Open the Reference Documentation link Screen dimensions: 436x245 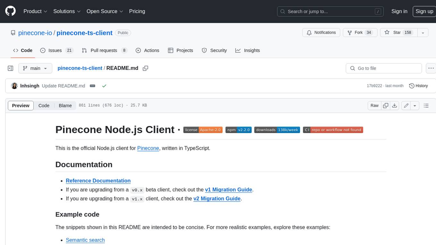coord(98,181)
